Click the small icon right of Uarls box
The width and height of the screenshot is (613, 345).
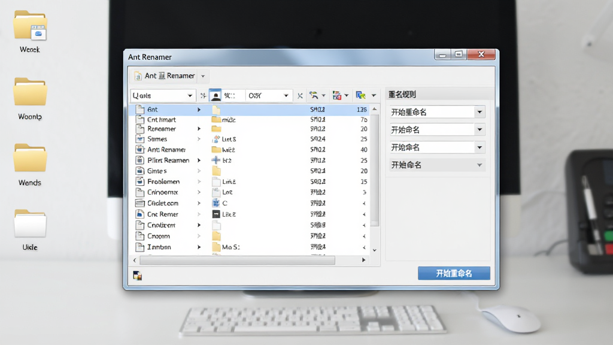point(203,96)
